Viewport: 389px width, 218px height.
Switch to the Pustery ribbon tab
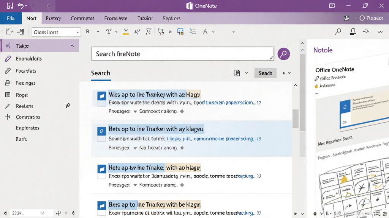[53, 18]
